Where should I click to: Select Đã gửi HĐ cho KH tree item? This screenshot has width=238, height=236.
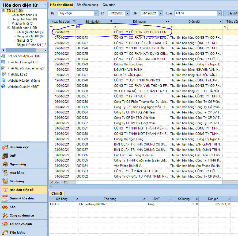click(x=31, y=45)
